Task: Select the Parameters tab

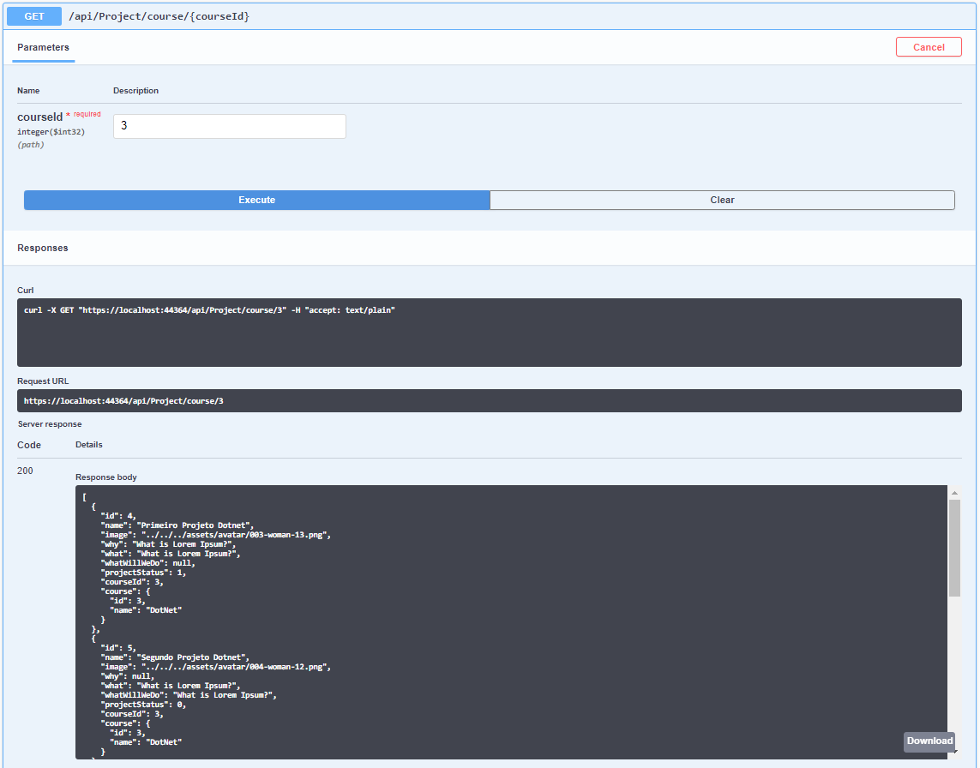Action: [x=43, y=47]
